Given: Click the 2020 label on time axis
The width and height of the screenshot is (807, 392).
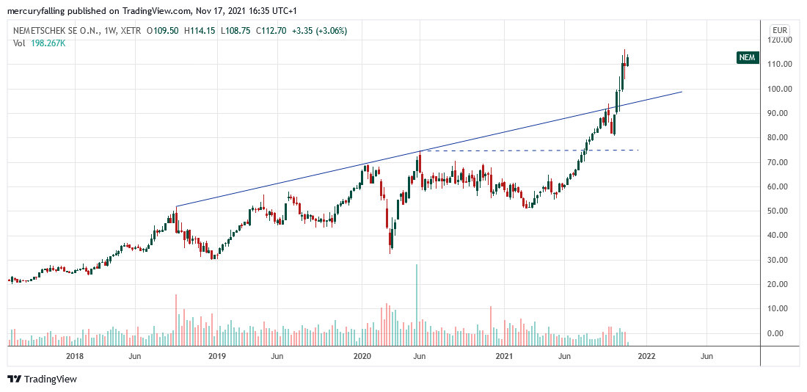Looking at the screenshot, I should coord(362,357).
